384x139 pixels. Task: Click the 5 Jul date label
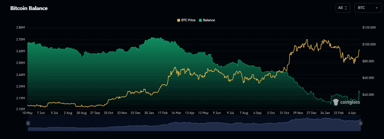click(54, 113)
